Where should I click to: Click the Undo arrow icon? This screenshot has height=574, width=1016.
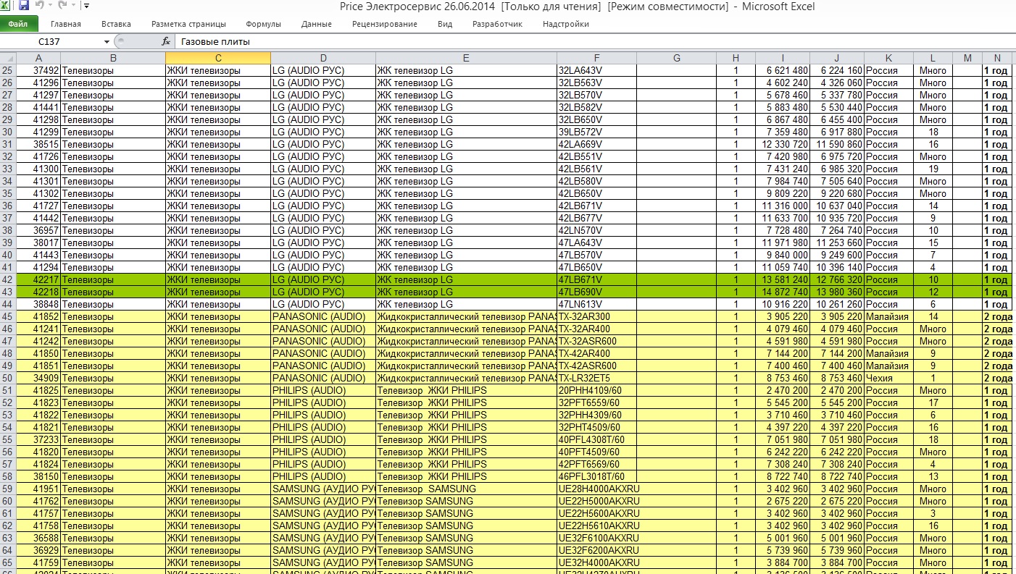(x=40, y=6)
